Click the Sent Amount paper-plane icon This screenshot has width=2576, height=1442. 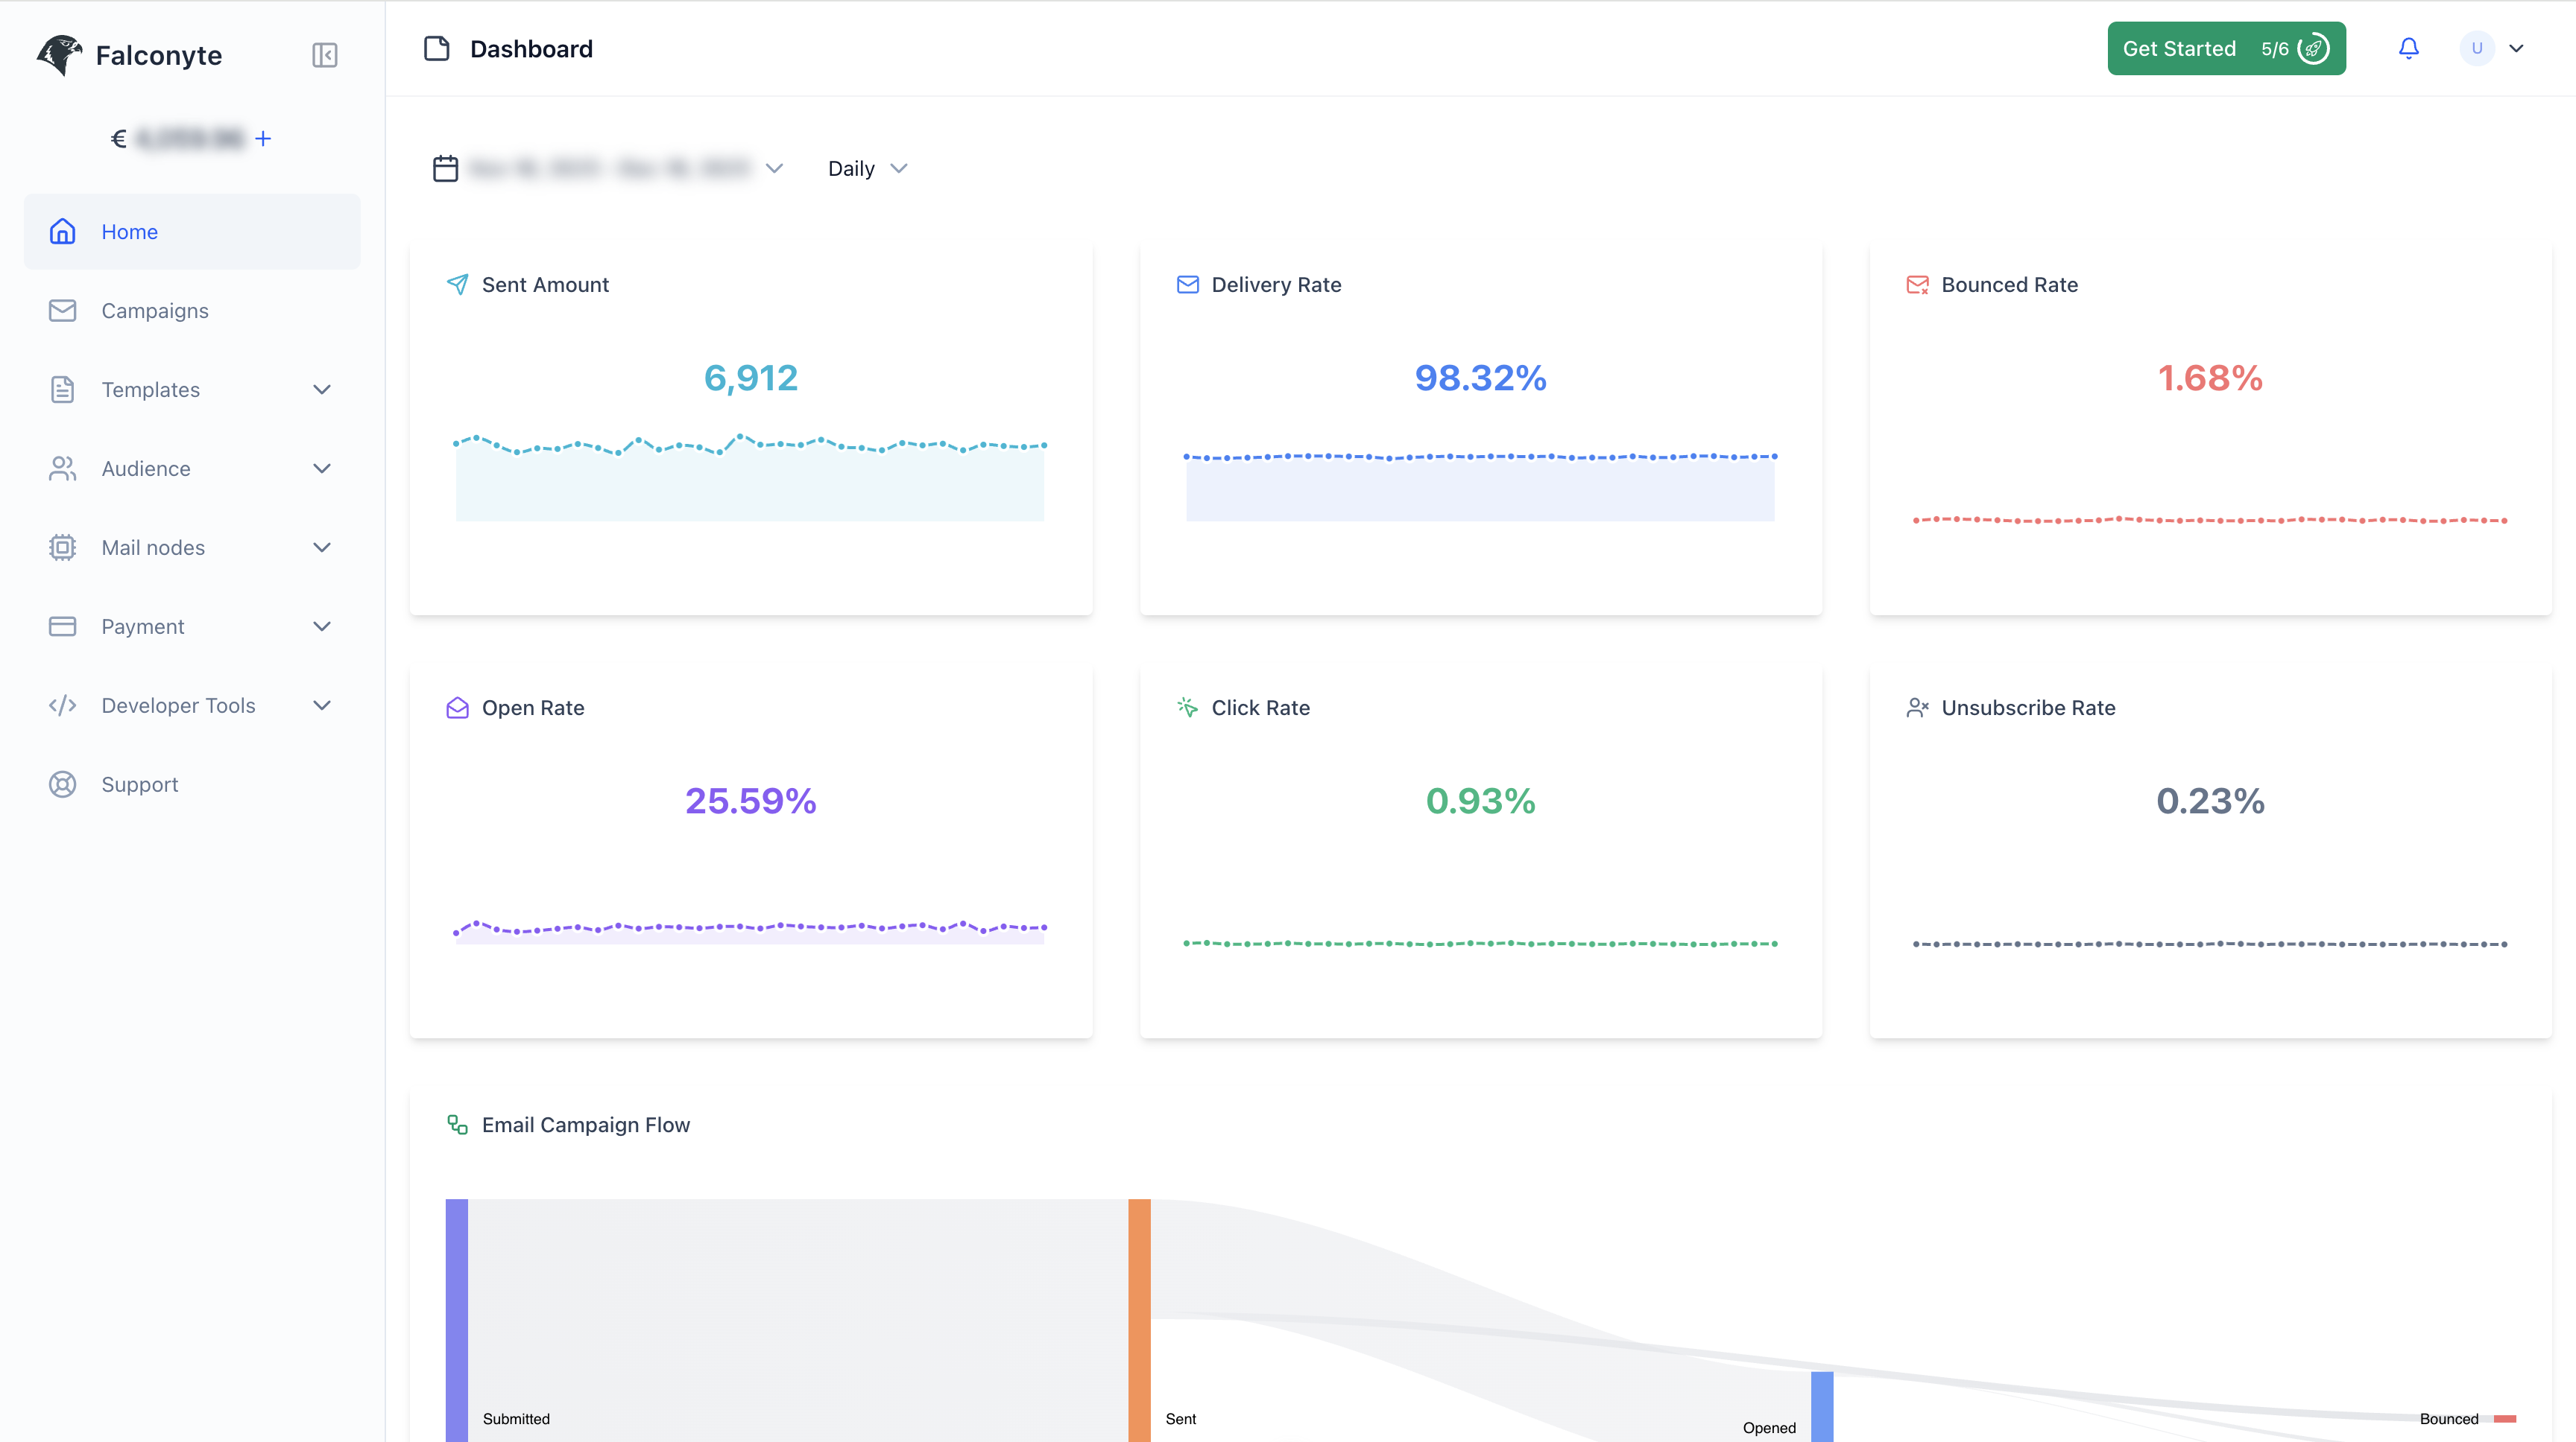(458, 284)
